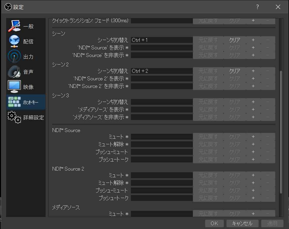Click NDI Source プッシュミュート hotkey field
This screenshot has width=289, height=229.
(162, 152)
